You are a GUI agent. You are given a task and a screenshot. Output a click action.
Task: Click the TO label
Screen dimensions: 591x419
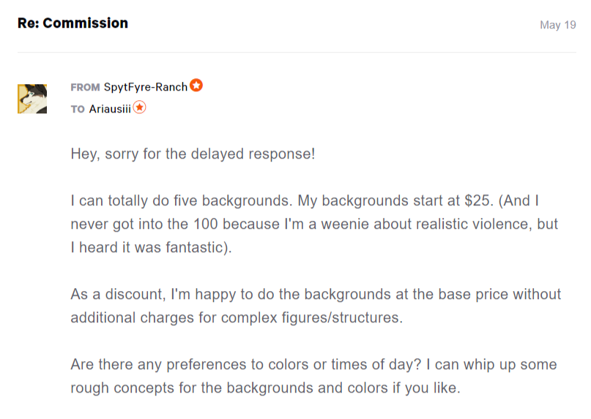click(x=78, y=109)
